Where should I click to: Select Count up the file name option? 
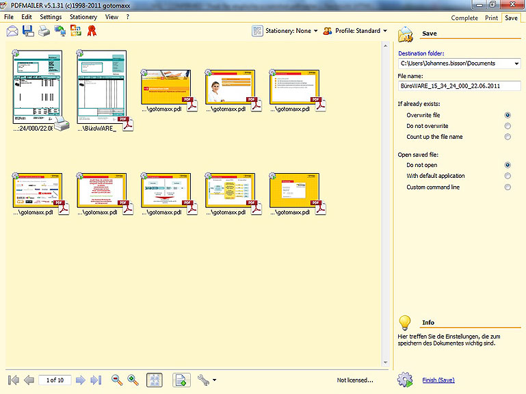[x=508, y=137]
